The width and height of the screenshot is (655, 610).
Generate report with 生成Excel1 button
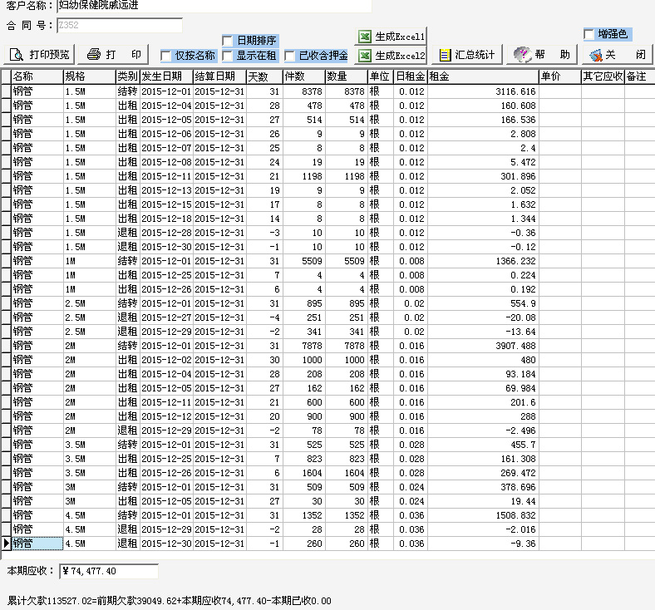click(x=391, y=37)
